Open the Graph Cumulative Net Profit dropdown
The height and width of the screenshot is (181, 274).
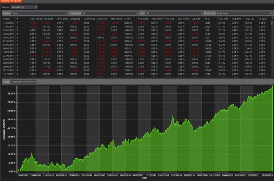[23, 82]
